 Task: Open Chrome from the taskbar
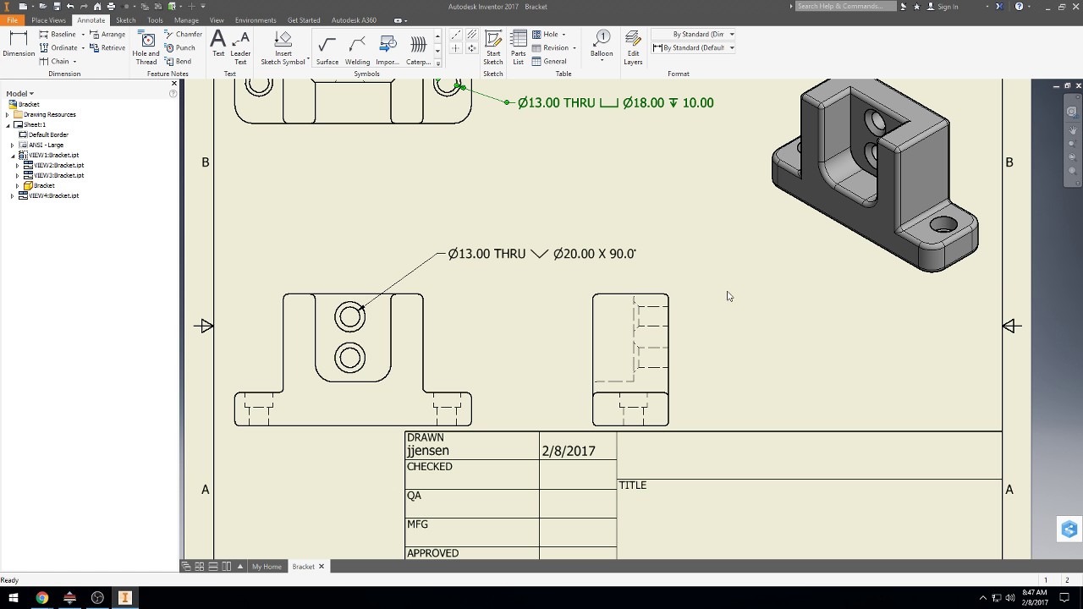point(41,598)
